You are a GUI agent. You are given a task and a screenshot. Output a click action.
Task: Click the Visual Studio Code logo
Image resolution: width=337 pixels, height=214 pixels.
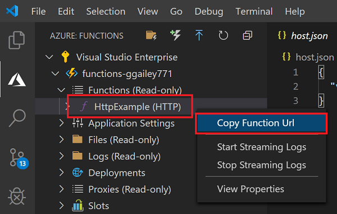click(12, 11)
